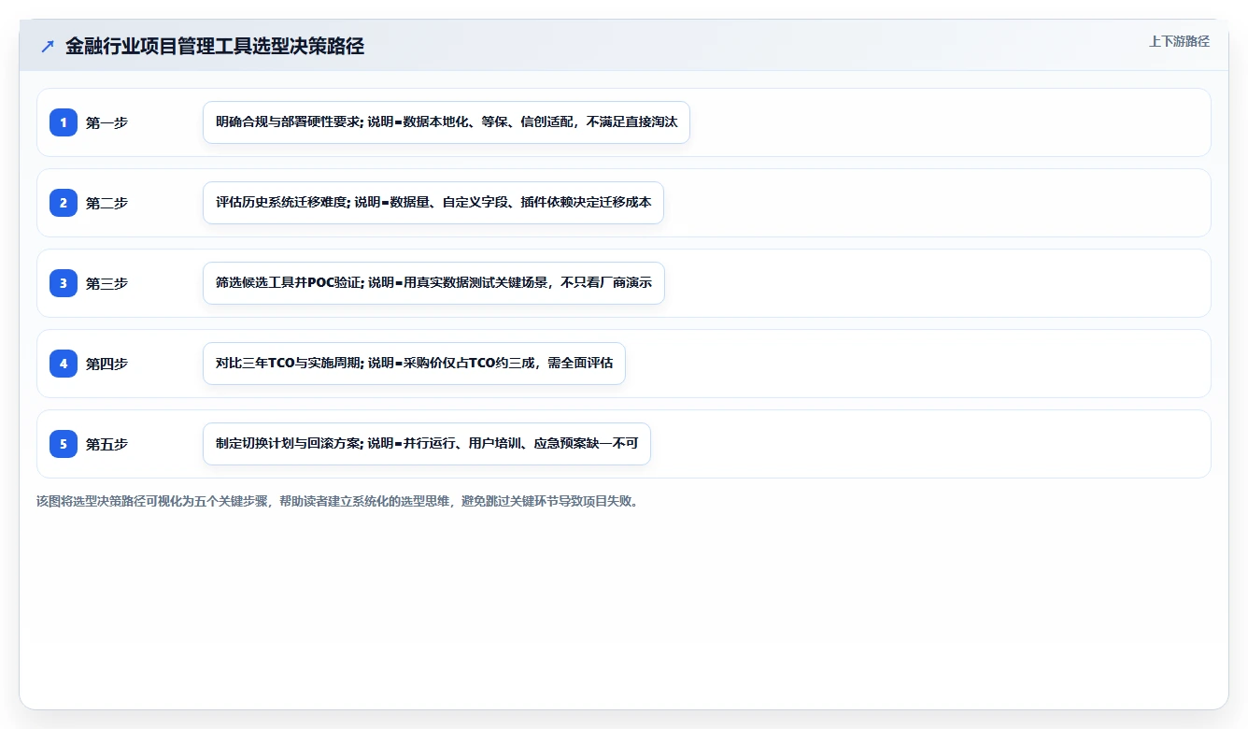The height and width of the screenshot is (729, 1248).
Task: Select the step number 3 badge
Action: click(x=64, y=282)
